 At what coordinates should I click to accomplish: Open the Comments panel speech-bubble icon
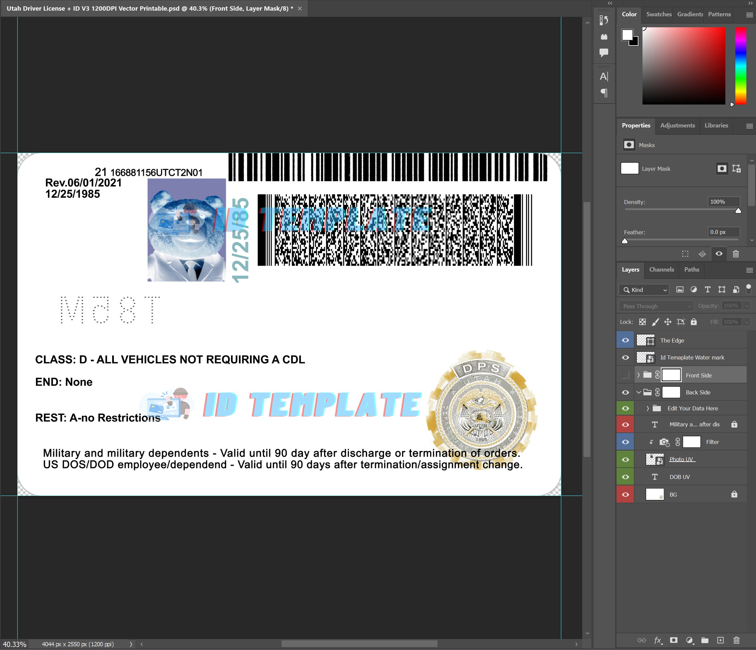coord(604,53)
